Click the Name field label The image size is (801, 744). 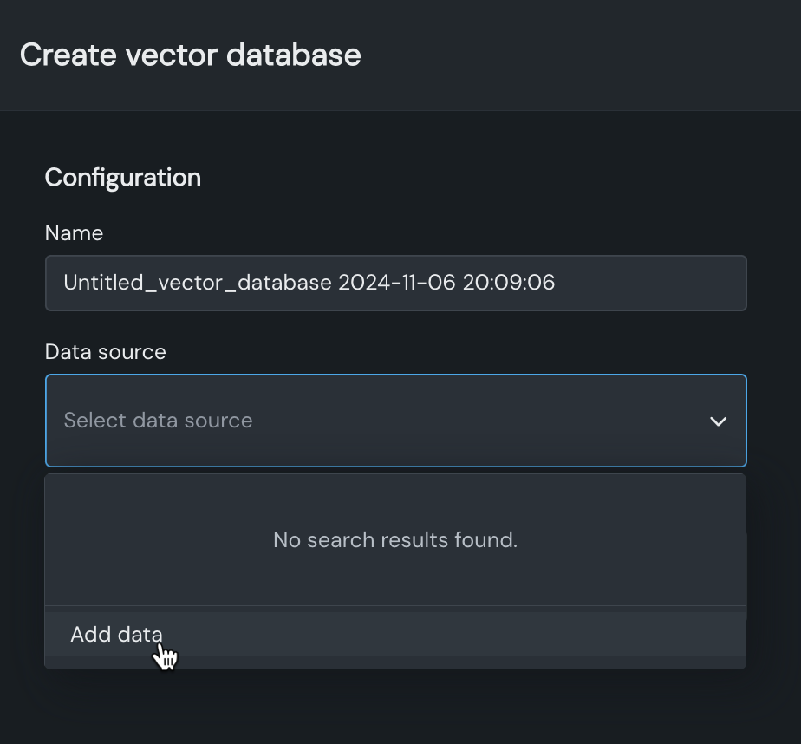click(x=74, y=233)
